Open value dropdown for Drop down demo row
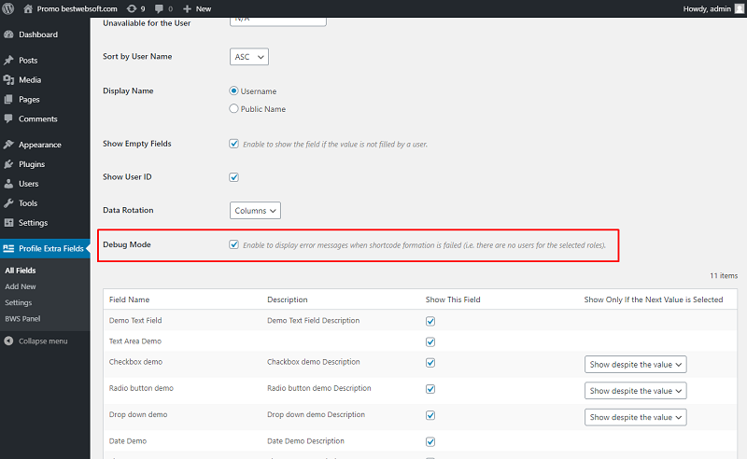The height and width of the screenshot is (459, 747). (x=636, y=417)
